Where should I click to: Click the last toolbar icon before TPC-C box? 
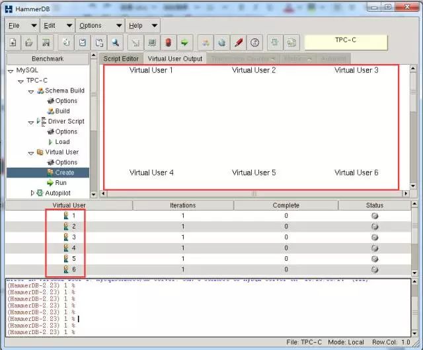(291, 43)
